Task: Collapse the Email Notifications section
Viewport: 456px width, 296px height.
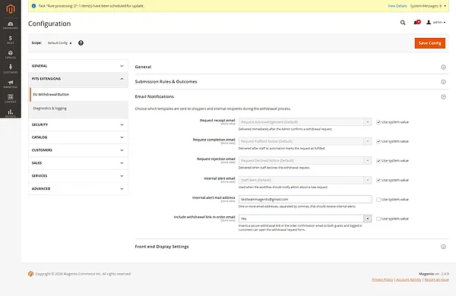Action: point(292,96)
